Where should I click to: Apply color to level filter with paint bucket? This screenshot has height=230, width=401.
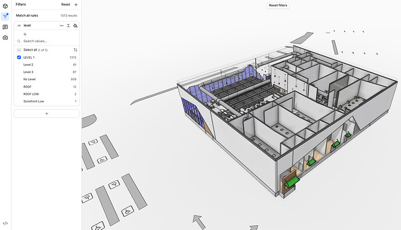[x=75, y=26]
